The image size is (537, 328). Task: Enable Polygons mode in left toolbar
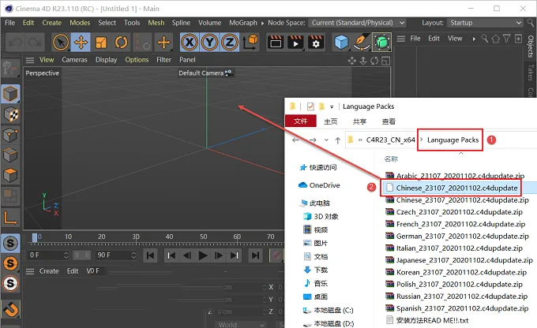[10, 176]
